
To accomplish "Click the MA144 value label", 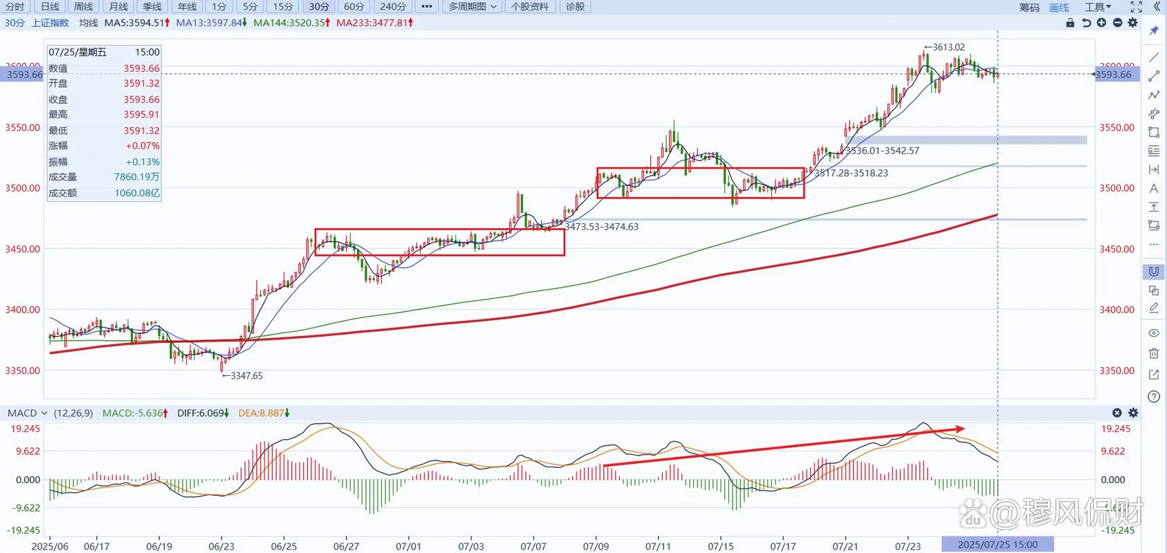I will tap(292, 23).
